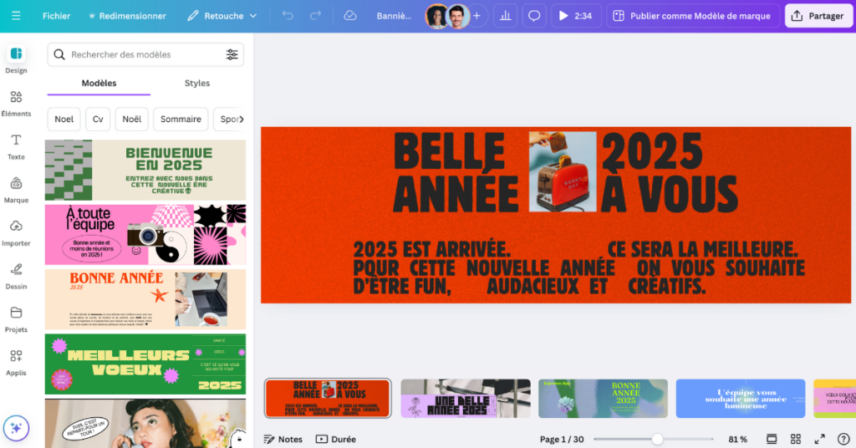Check the cloud save status icon
Screen dimensions: 856x448
click(x=350, y=16)
